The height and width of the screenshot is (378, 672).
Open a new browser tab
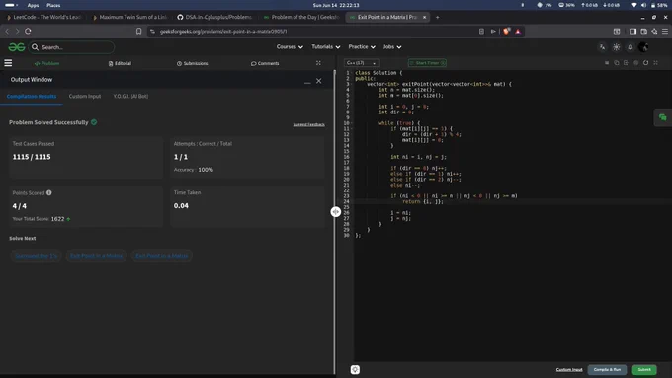[x=437, y=17]
